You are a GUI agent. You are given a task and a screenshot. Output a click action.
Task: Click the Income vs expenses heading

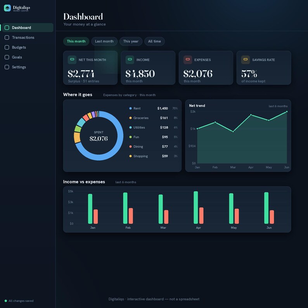tap(84, 182)
